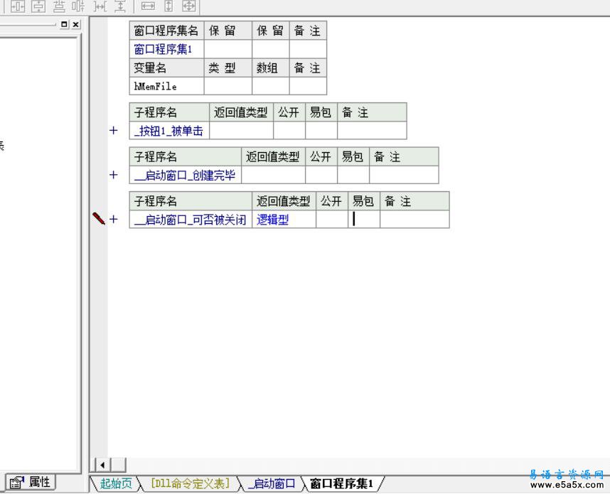Click the 属性 tab icon at bottom left
The width and height of the screenshot is (610, 494).
(x=16, y=483)
